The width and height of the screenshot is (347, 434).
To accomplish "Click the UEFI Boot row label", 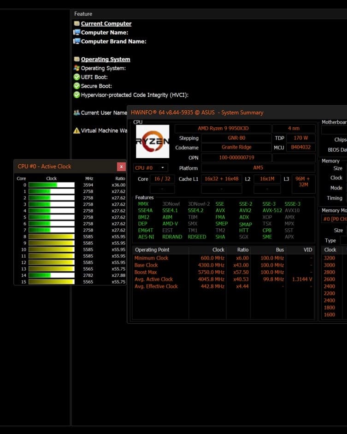I will click(94, 77).
